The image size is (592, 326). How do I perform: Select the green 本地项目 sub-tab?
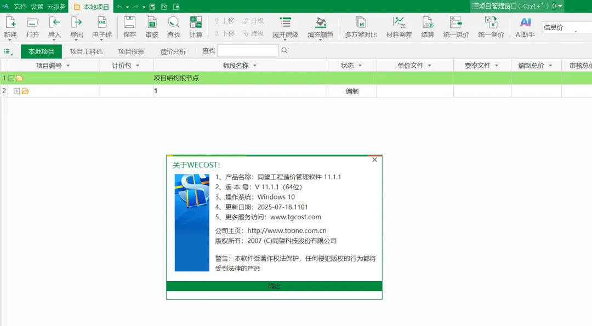click(x=41, y=51)
